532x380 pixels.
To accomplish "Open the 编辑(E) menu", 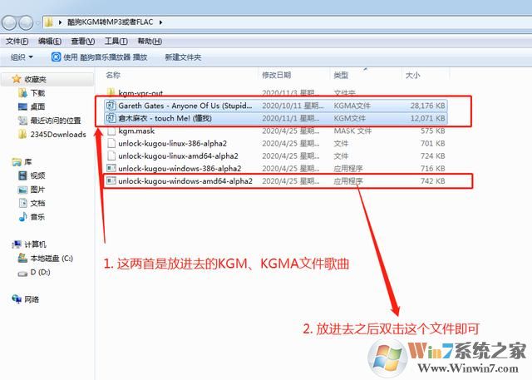I will pos(50,42).
